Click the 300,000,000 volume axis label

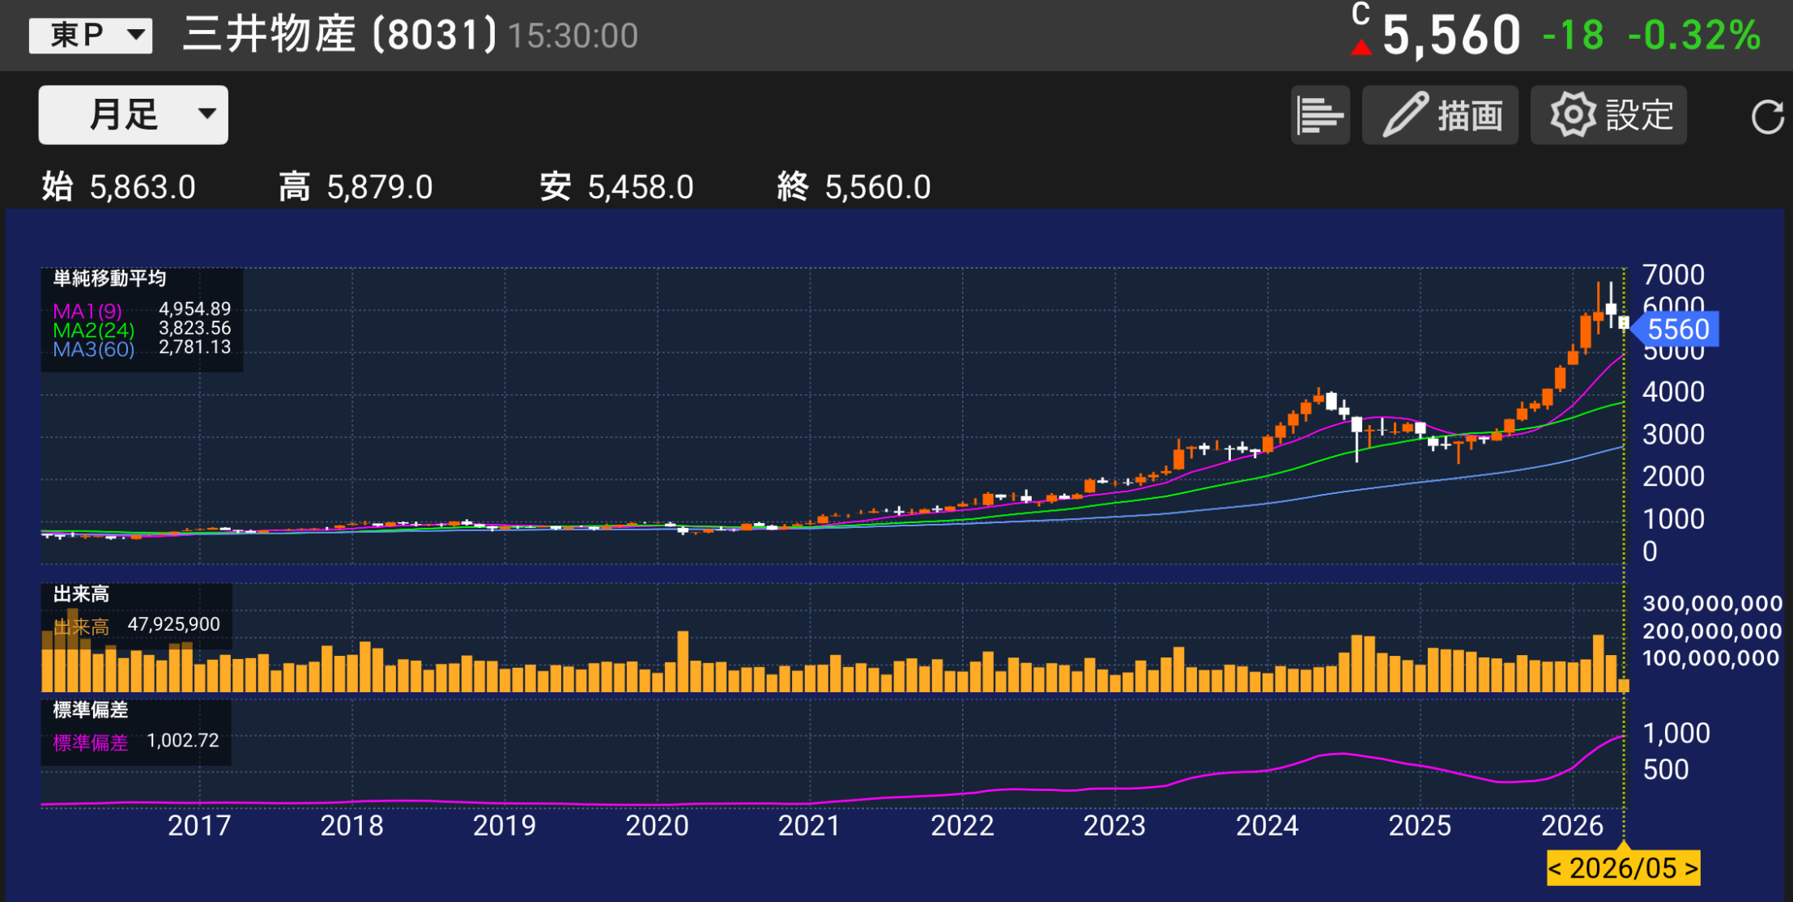[1712, 603]
